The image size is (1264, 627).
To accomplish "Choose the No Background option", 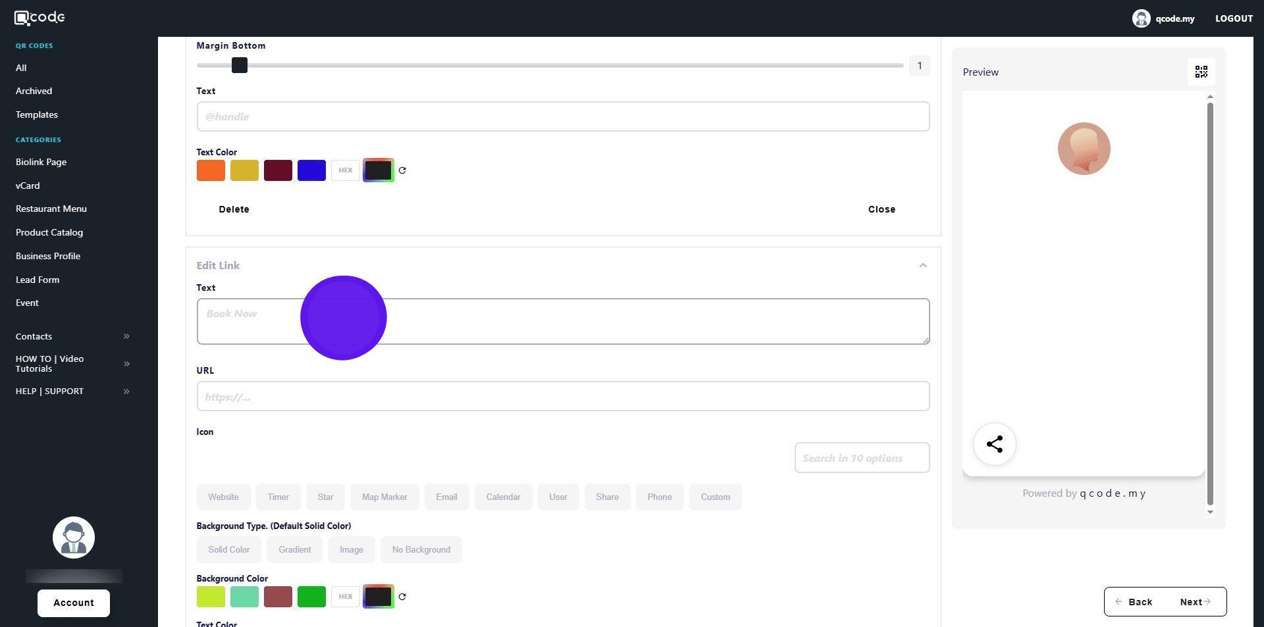I will tap(421, 549).
